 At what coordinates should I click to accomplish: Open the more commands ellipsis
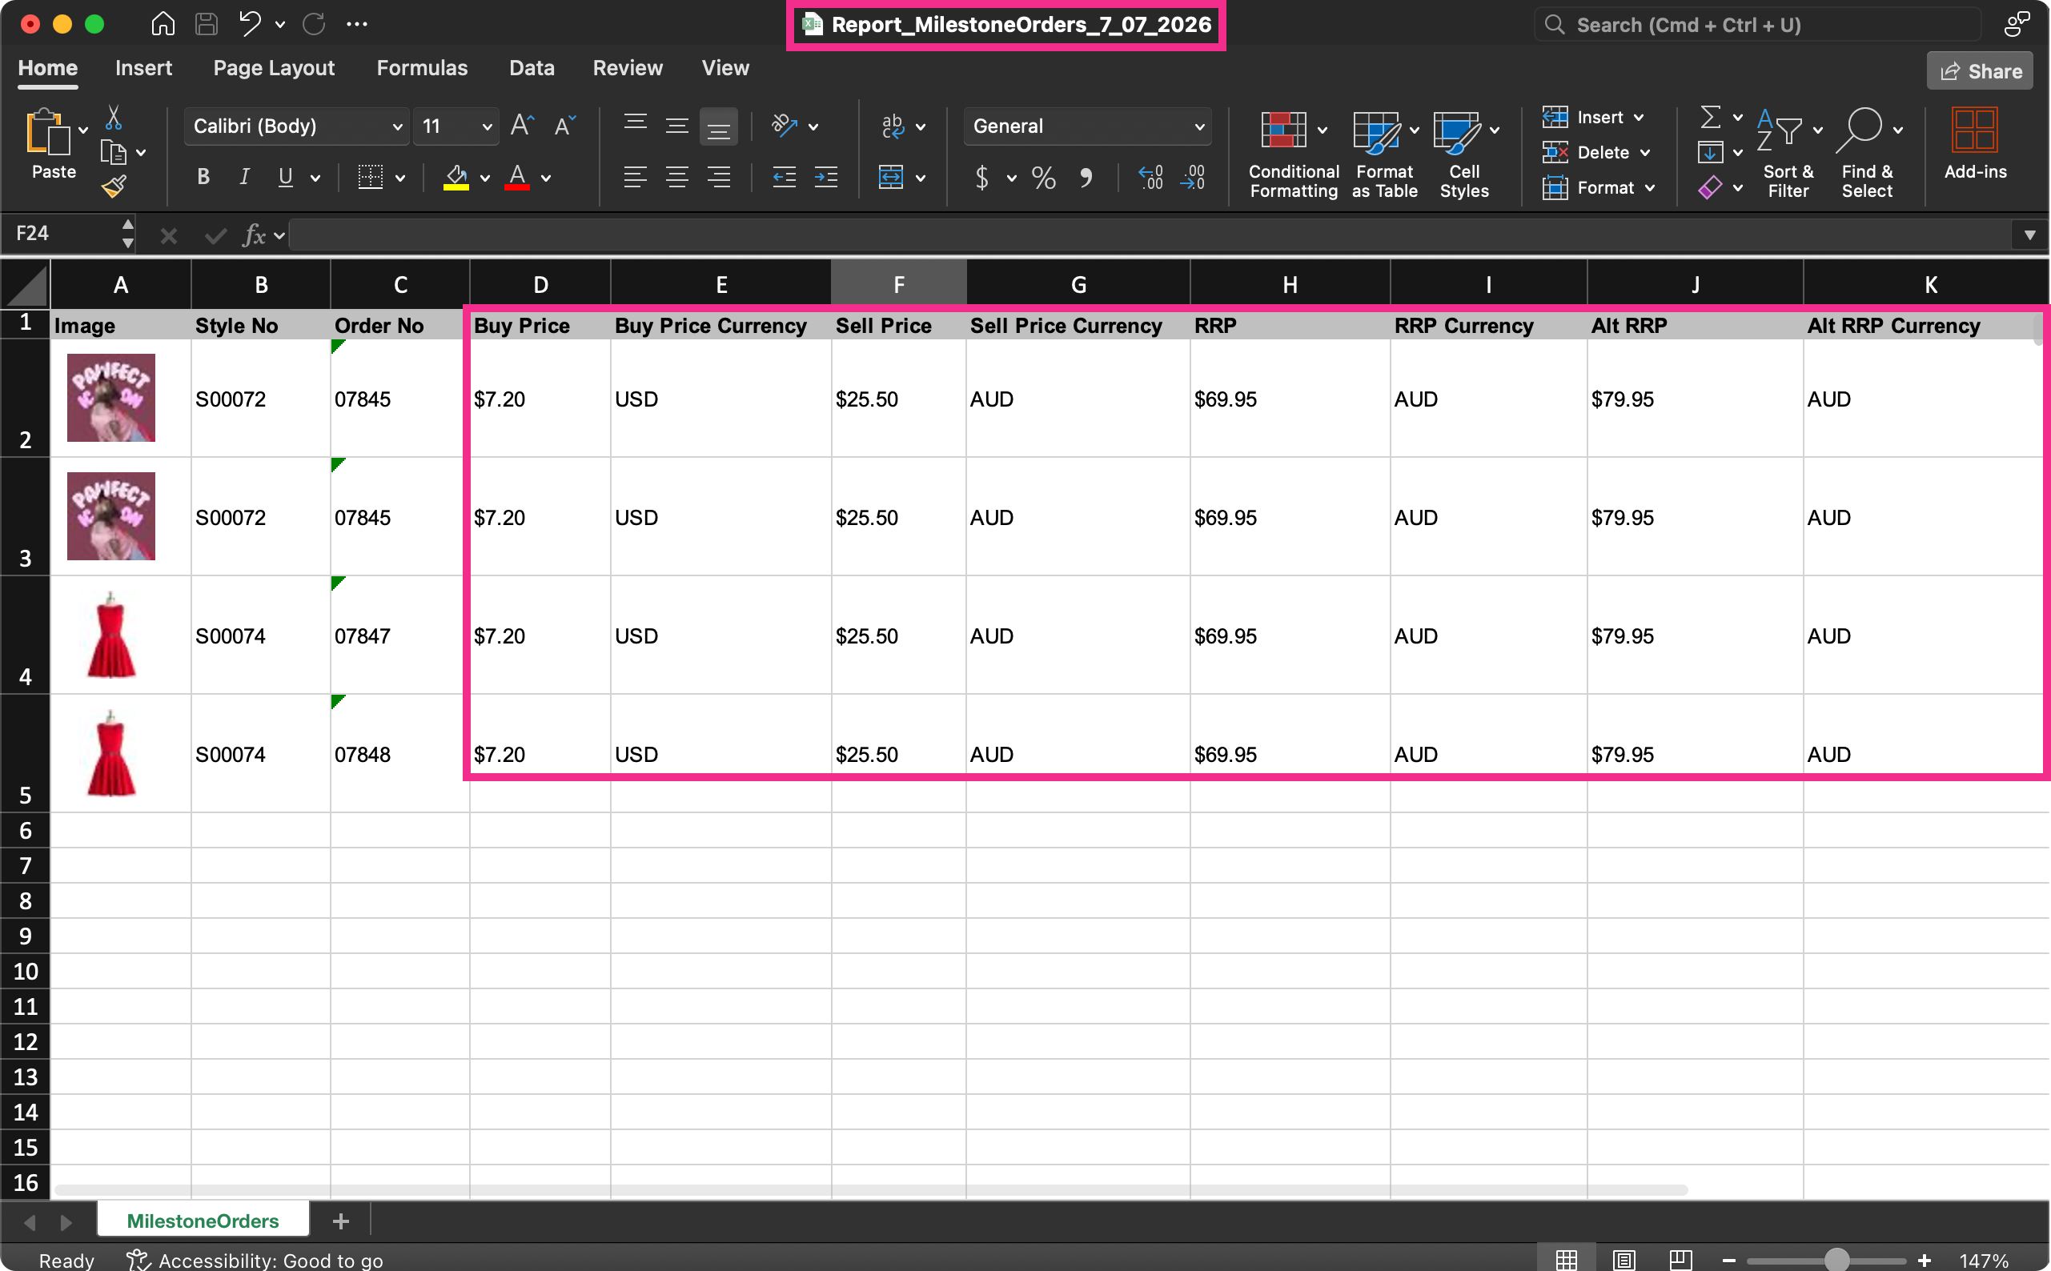(x=356, y=23)
